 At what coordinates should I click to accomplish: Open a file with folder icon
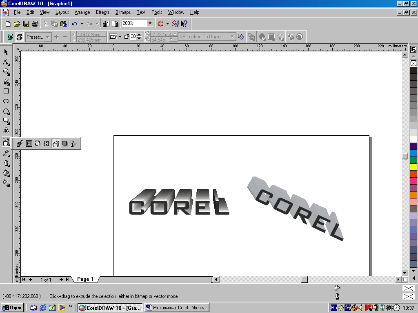coord(17,24)
